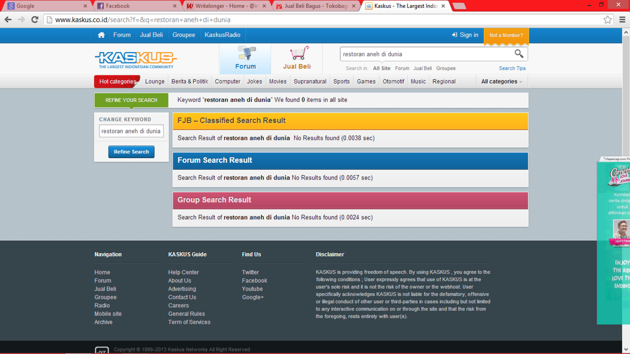The image size is (630, 354).
Task: Close the Google tab
Action: [x=85, y=6]
